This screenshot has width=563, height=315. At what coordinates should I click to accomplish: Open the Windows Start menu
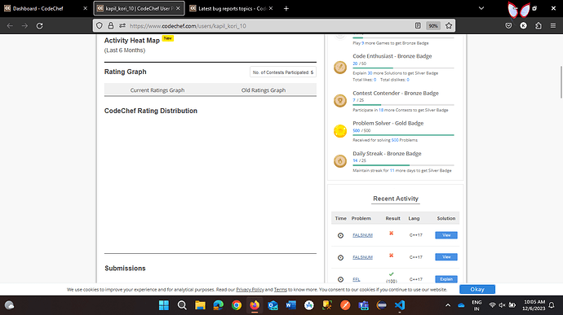tap(164, 305)
